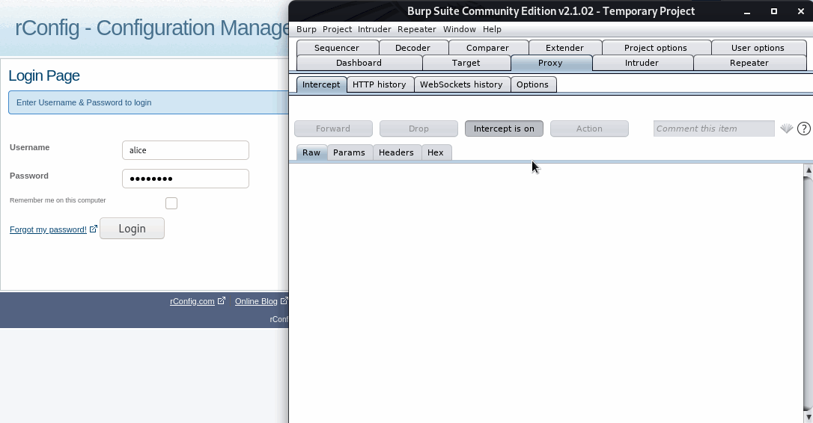This screenshot has height=423, width=813.
Task: Open the Help menu
Action: (492, 29)
